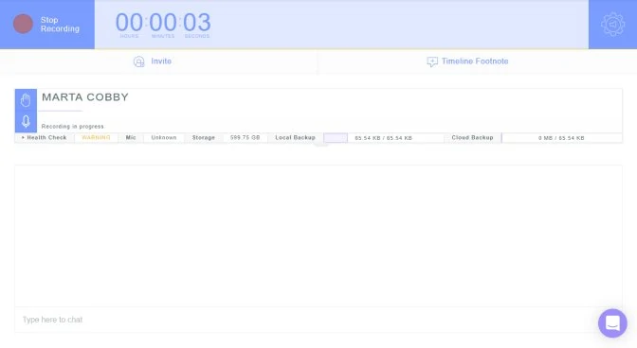The width and height of the screenshot is (637, 348).
Task: Click the Mic Unknown status value
Action: pyautogui.click(x=164, y=138)
